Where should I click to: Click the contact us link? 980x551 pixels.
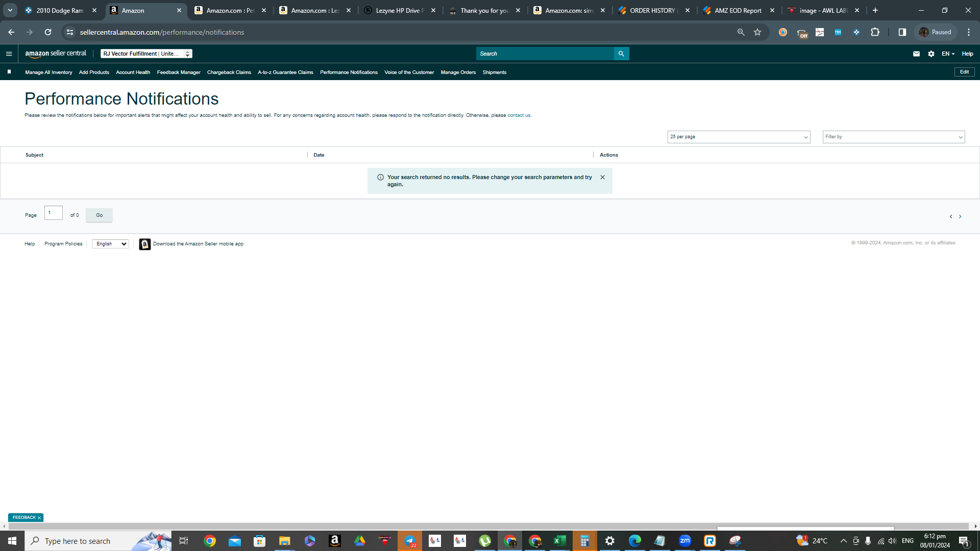click(x=519, y=115)
